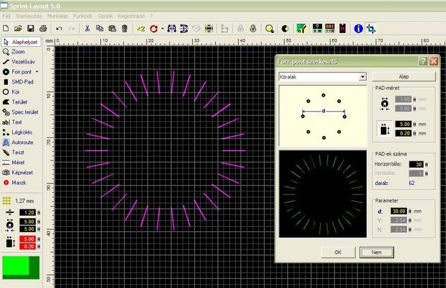Click the 5.00 pad width field in dialog
Screen dimensions: 446x288
pyautogui.click(x=403, y=124)
